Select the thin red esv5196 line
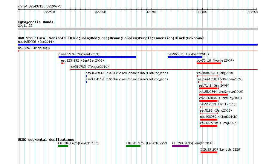266x164 pixels. (x=209, y=113)
